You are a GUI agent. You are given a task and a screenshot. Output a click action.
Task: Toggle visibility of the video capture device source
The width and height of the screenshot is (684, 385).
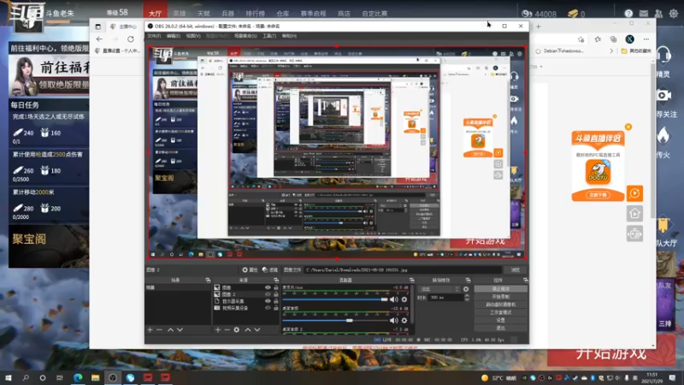tap(268, 308)
